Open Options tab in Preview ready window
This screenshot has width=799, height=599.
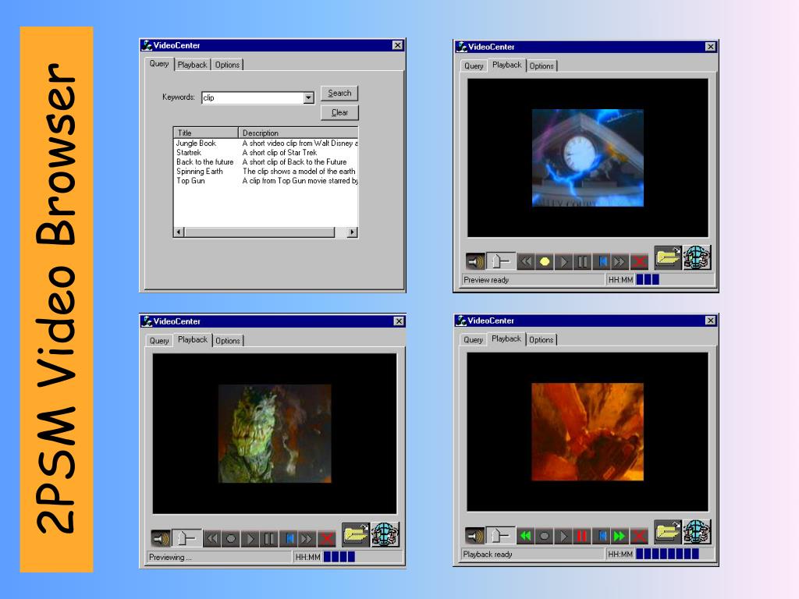click(x=542, y=66)
